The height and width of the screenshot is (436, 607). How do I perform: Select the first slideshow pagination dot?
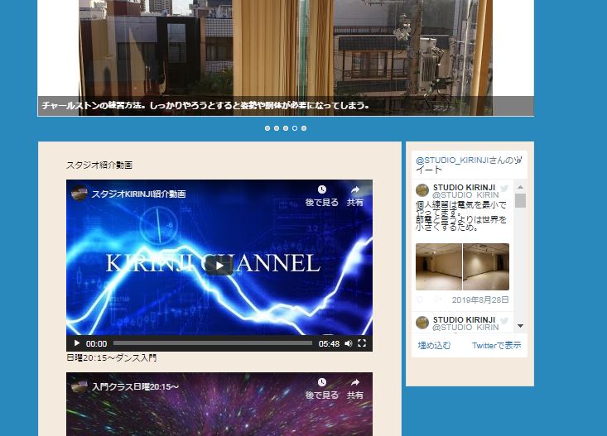click(267, 128)
